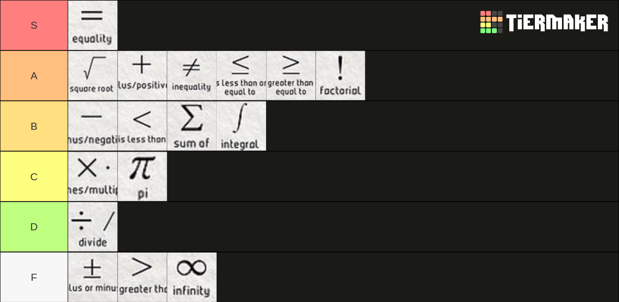Select the pi symbol tile
This screenshot has width=619, height=302.
(x=142, y=177)
